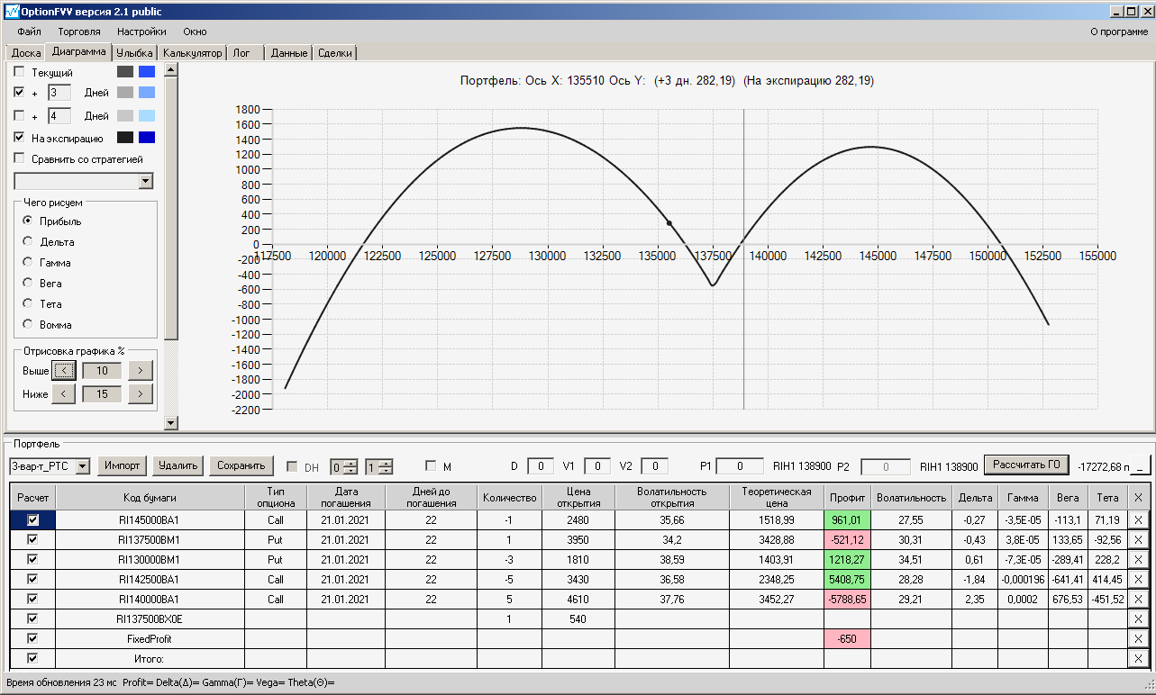1156x695 pixels.
Task: Click the P1 input field
Action: (740, 466)
